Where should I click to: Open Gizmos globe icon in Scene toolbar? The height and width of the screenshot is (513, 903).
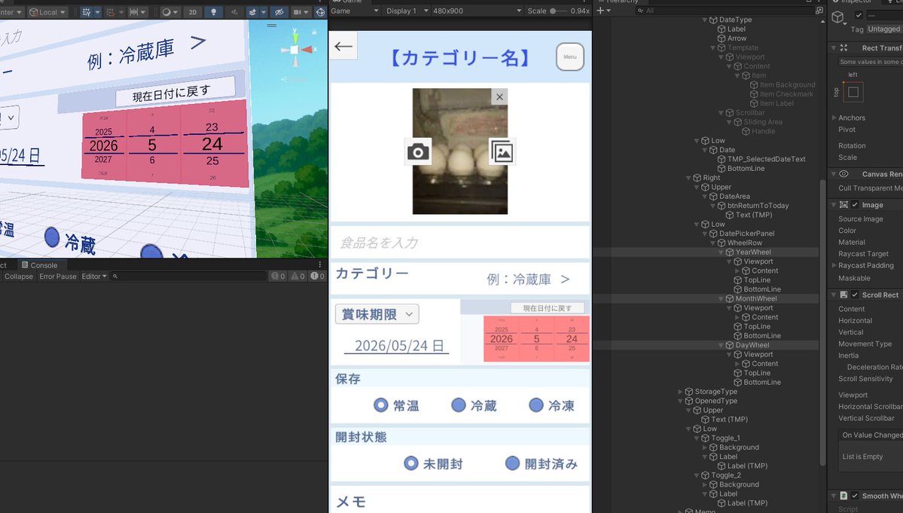(x=320, y=11)
